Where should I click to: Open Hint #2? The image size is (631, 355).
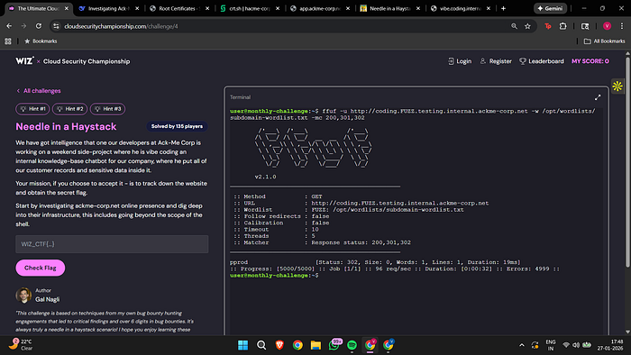pos(69,108)
